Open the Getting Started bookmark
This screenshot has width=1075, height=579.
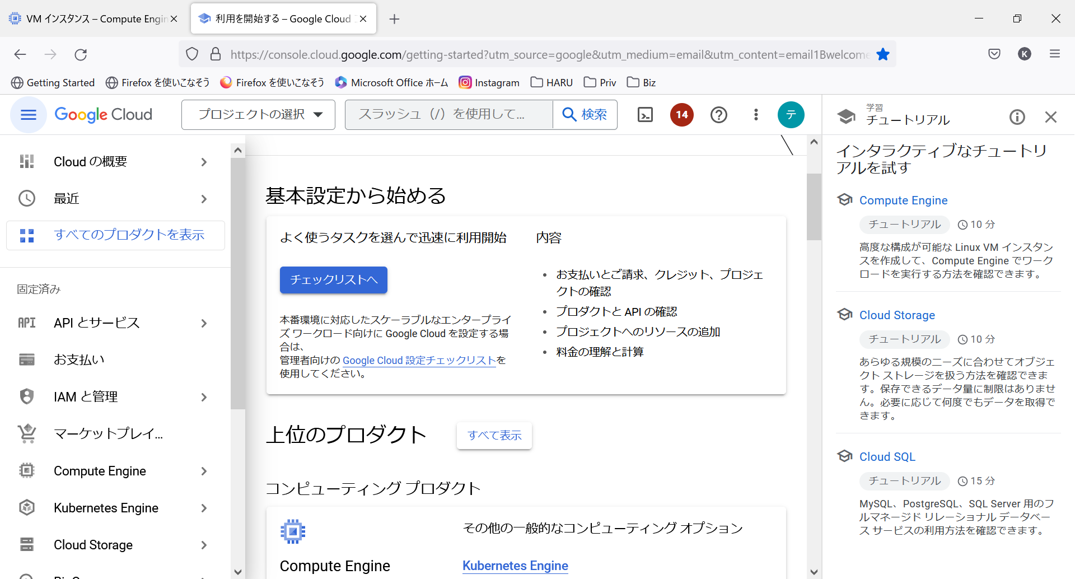(53, 82)
